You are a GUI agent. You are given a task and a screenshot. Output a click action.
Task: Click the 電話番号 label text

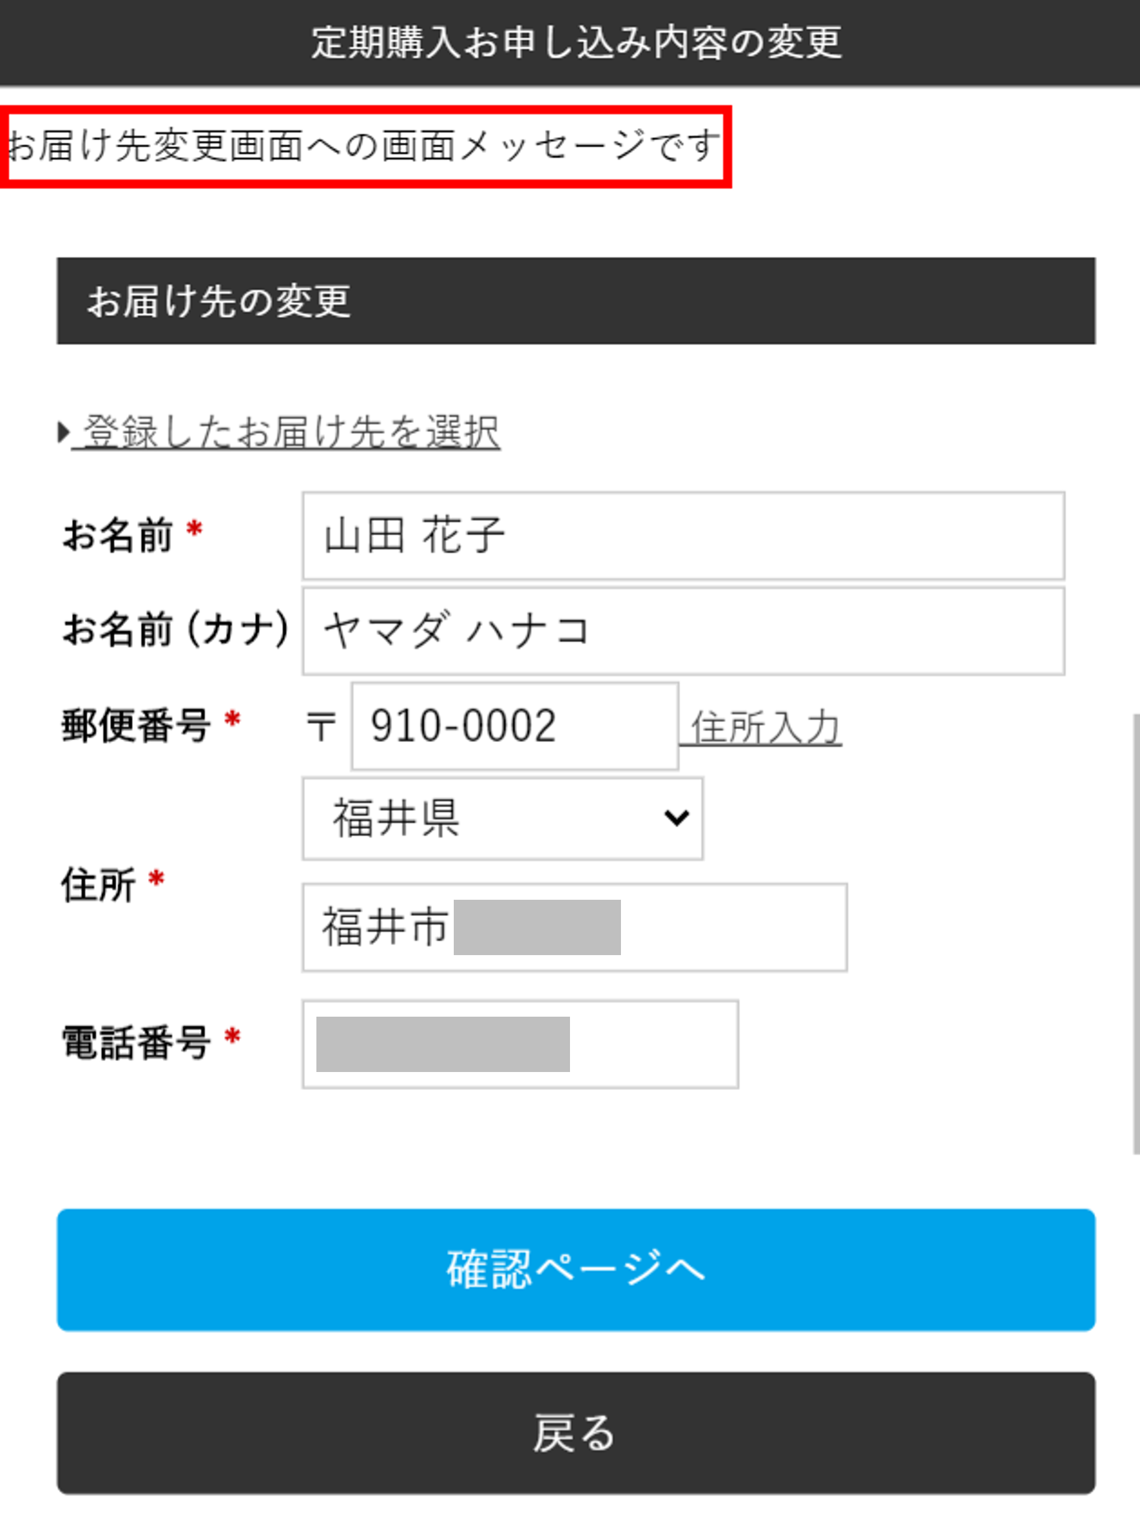(x=136, y=1042)
